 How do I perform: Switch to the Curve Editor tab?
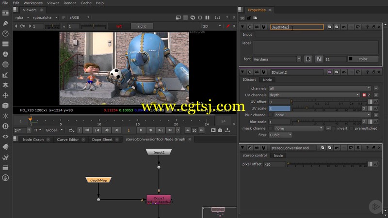pyautogui.click(x=68, y=140)
